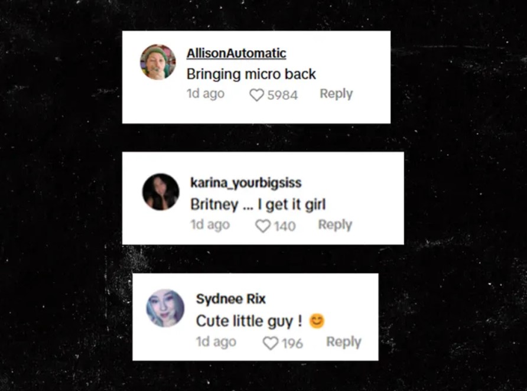Open Sydnee Rix's profile avatar
The image size is (527, 391).
click(165, 308)
